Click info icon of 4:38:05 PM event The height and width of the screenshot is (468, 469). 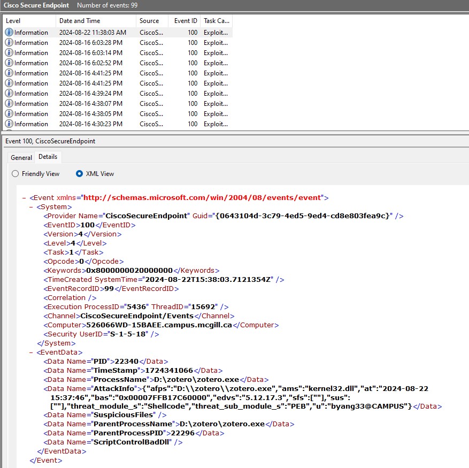(x=9, y=113)
